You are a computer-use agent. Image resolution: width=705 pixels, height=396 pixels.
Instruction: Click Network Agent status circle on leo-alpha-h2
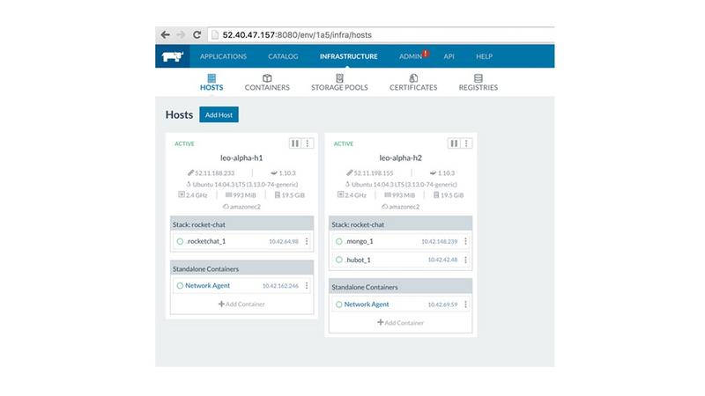[339, 304]
